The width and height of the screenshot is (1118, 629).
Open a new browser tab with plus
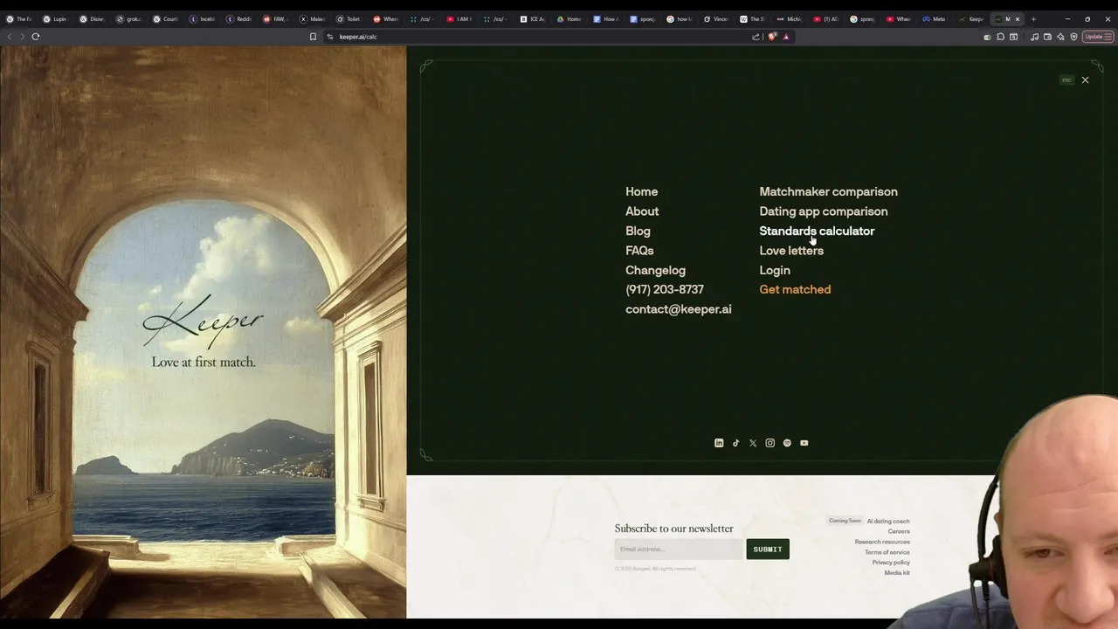pos(1033,19)
